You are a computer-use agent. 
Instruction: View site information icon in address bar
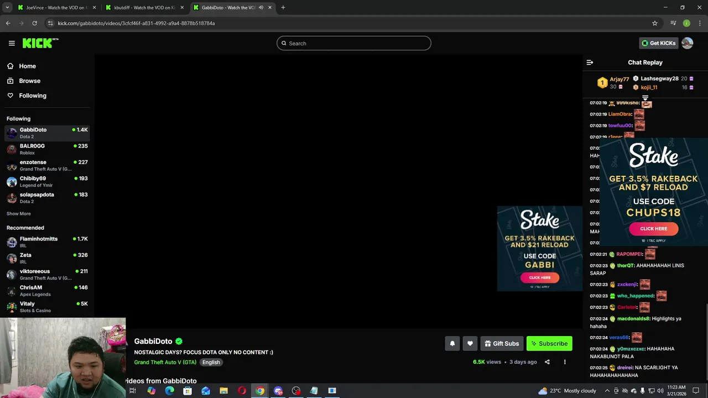coord(50,23)
